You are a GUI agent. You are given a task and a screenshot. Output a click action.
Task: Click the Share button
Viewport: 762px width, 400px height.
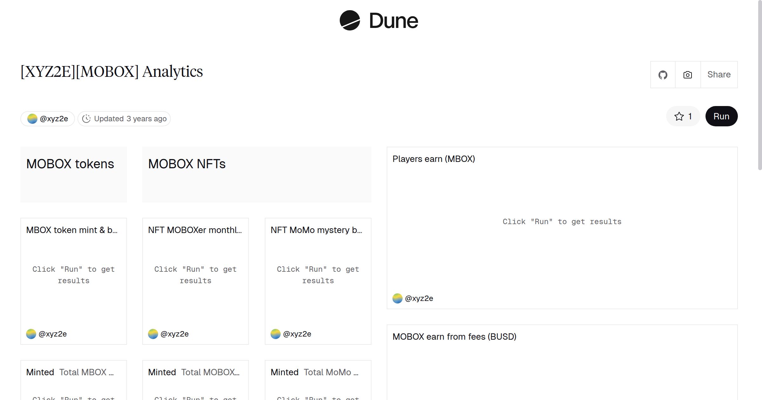719,74
